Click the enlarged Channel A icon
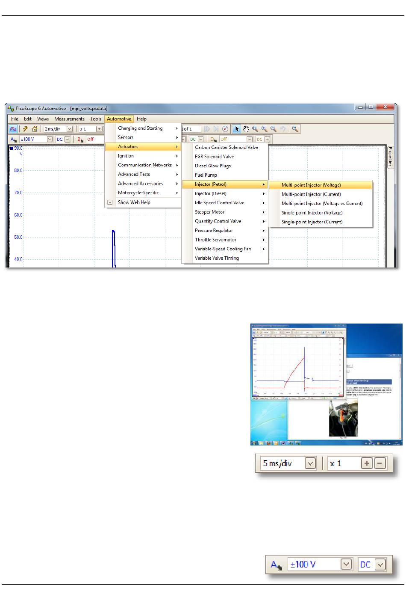 277,565
